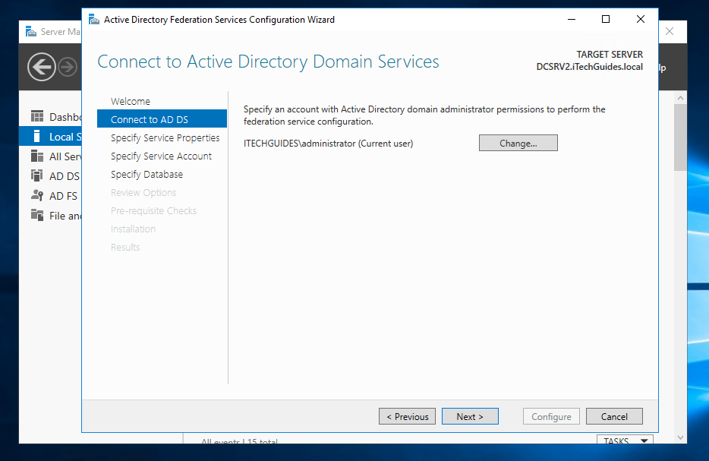Viewport: 709px width, 461px height.
Task: Click Next to continue the wizard
Action: point(470,416)
